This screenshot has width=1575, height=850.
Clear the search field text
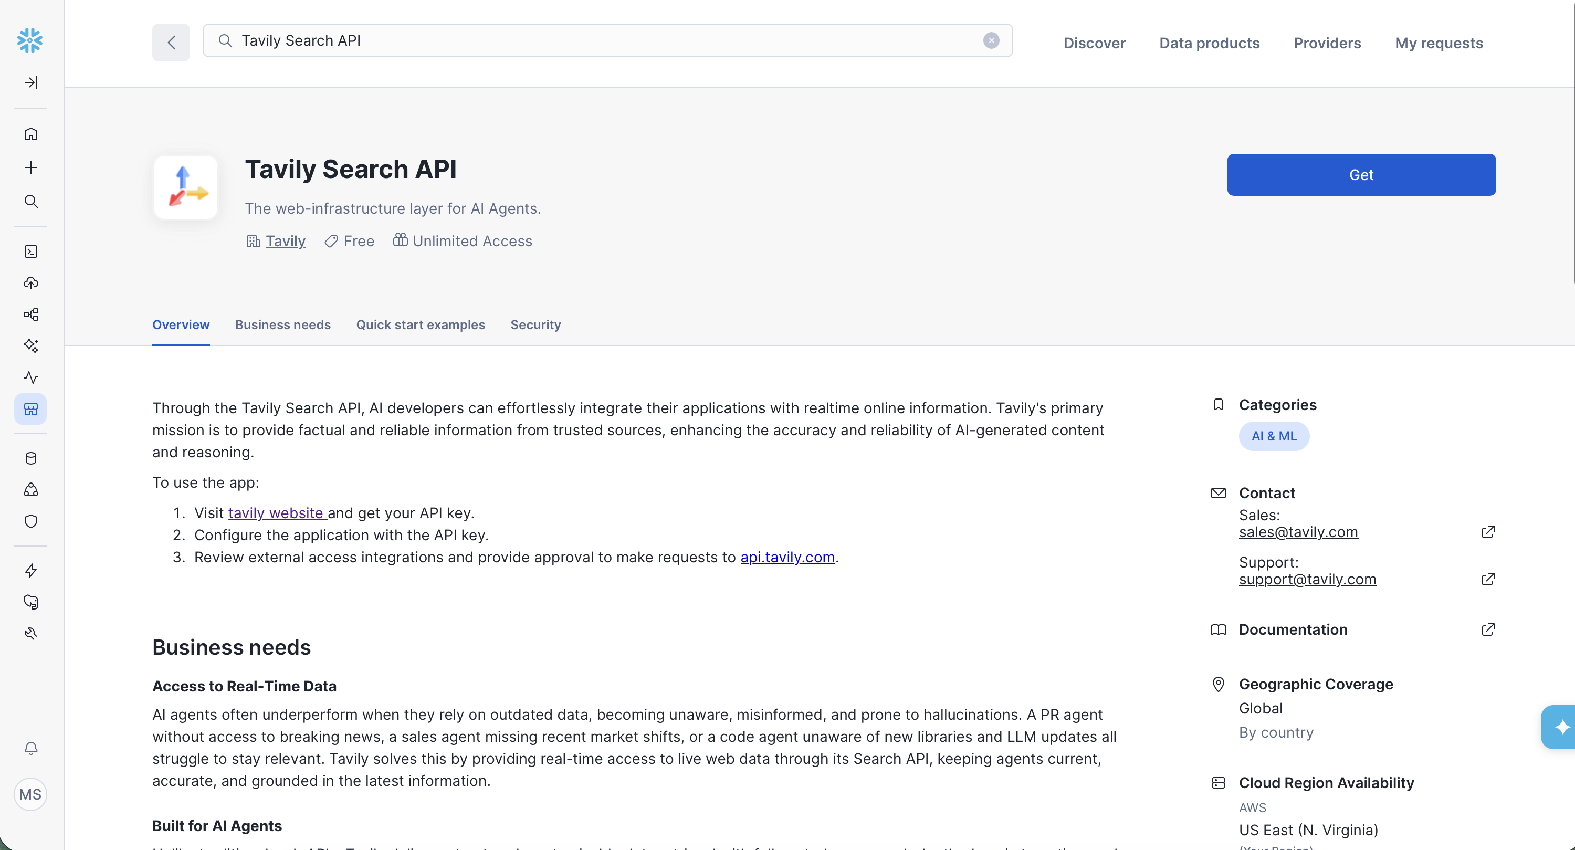pyautogui.click(x=991, y=40)
